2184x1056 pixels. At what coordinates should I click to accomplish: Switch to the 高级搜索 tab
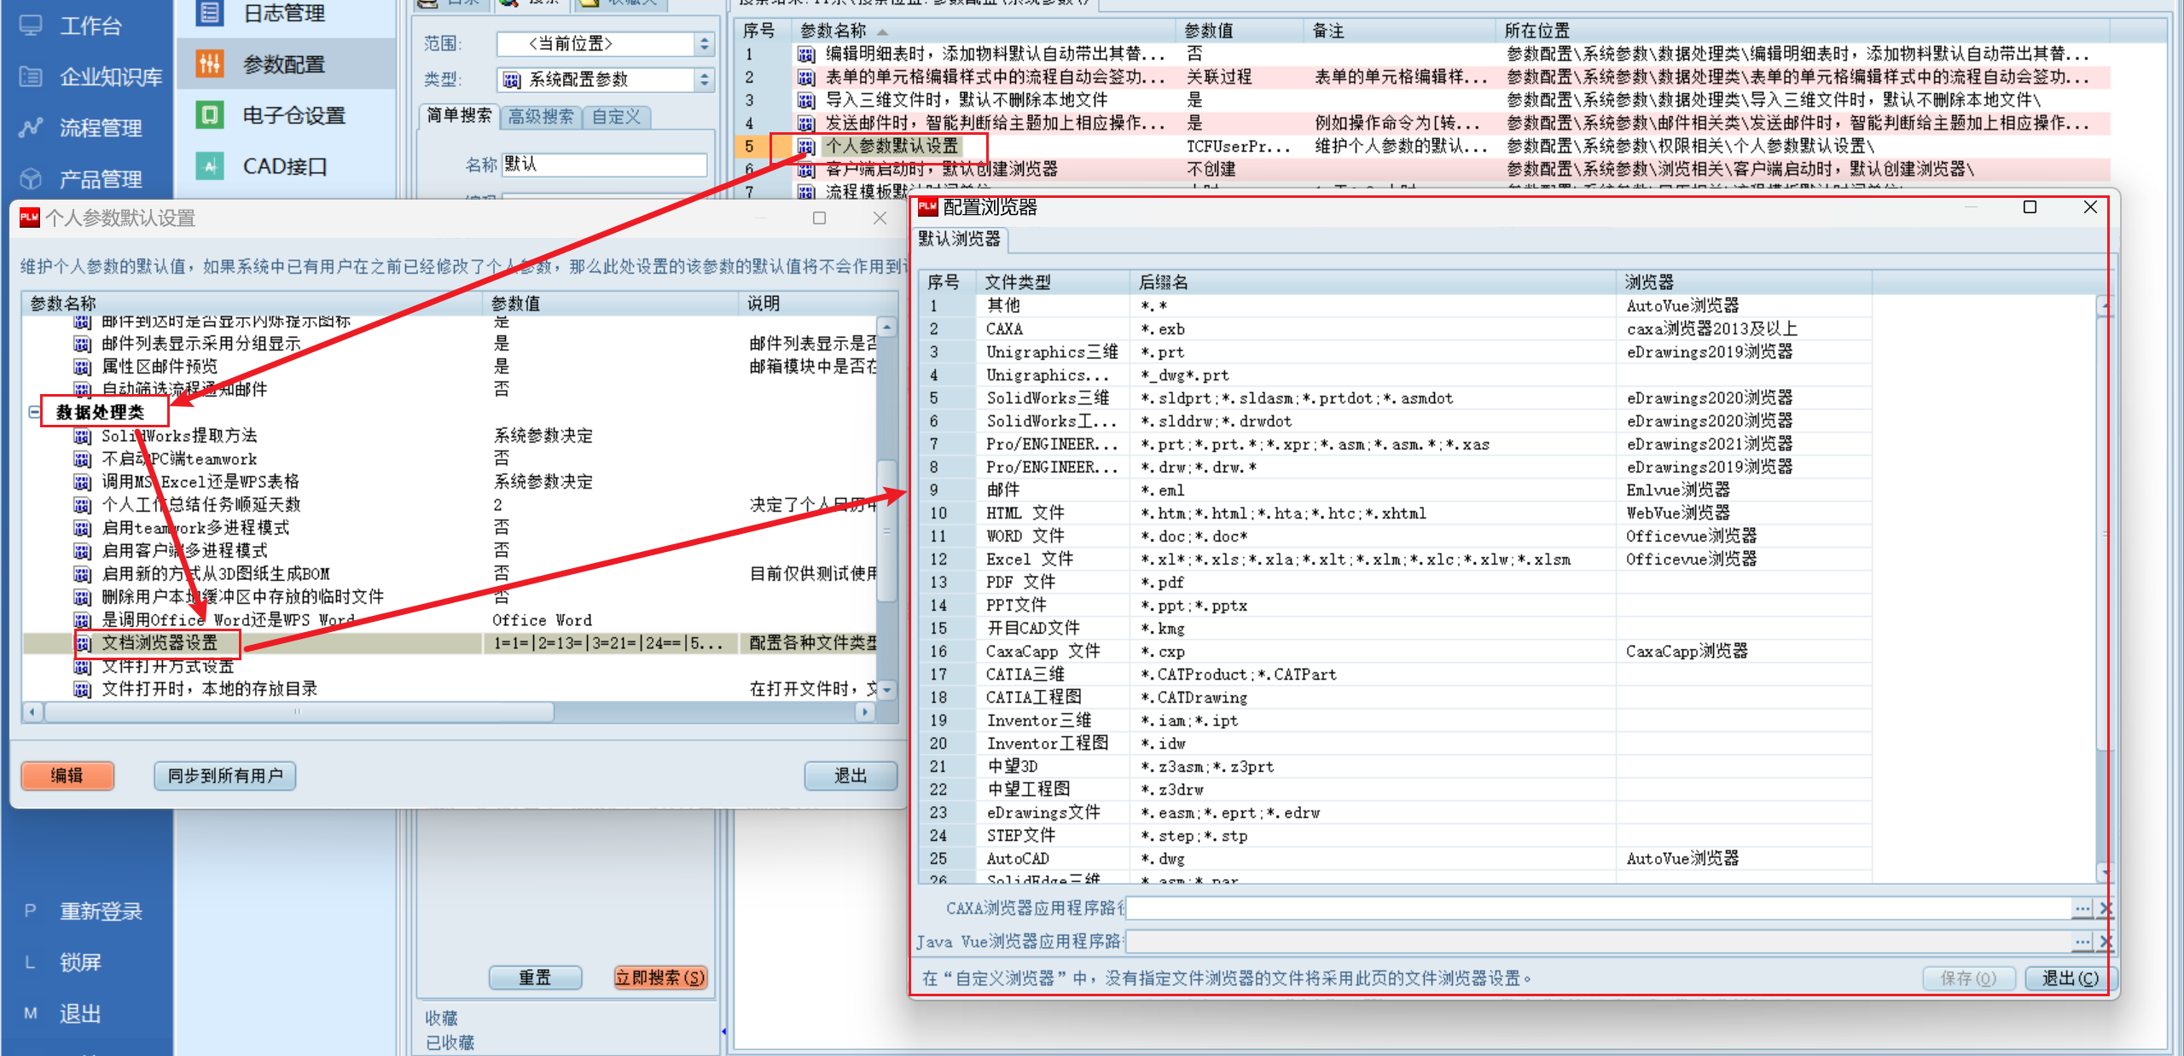[x=540, y=117]
